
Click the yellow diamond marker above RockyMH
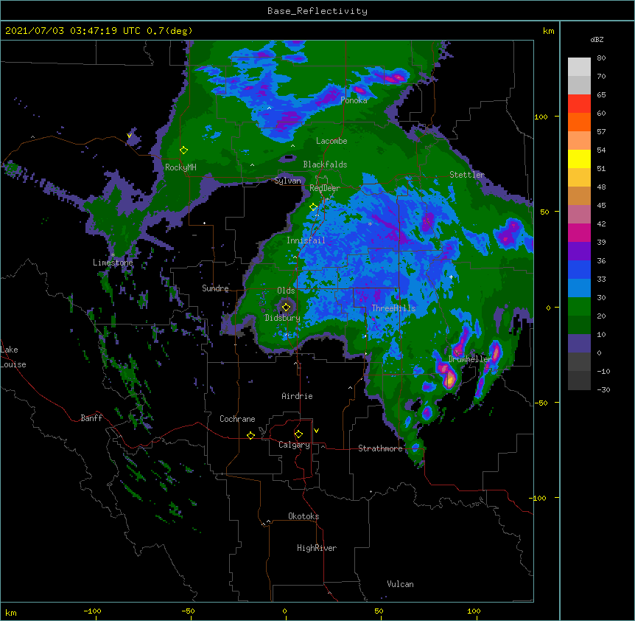[x=184, y=150]
